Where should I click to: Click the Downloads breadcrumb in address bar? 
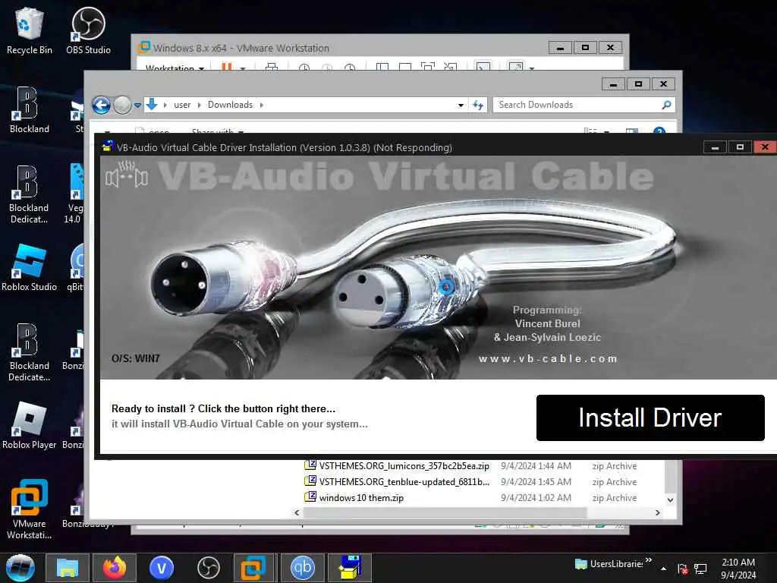coord(231,105)
